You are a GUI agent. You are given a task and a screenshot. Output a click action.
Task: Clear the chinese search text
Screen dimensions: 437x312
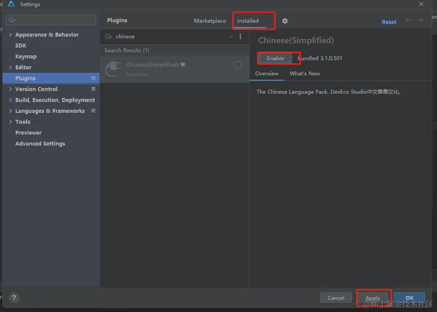(x=231, y=37)
